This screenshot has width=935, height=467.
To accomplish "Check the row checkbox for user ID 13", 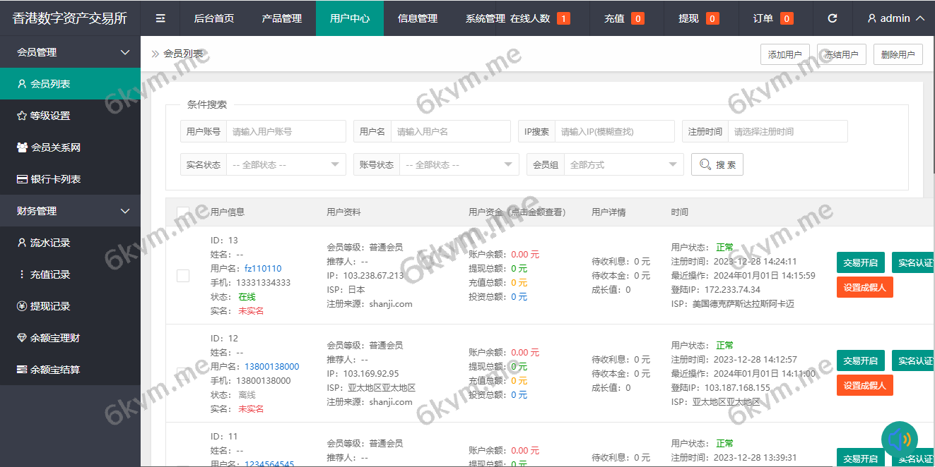I will pyautogui.click(x=182, y=276).
